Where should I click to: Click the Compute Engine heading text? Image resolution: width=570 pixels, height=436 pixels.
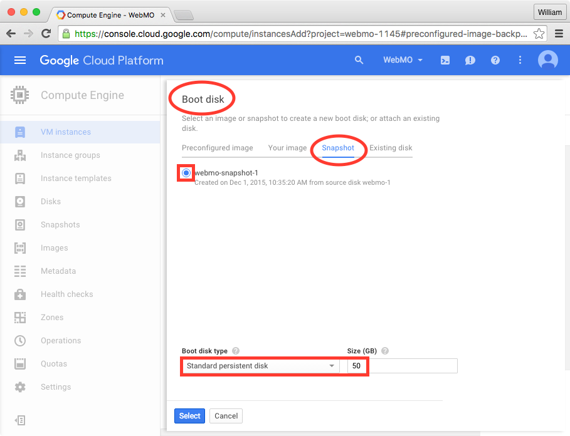point(83,95)
